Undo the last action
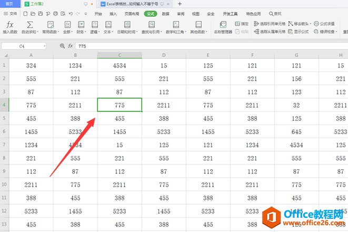Screen dimensions: 348x232 71,14
